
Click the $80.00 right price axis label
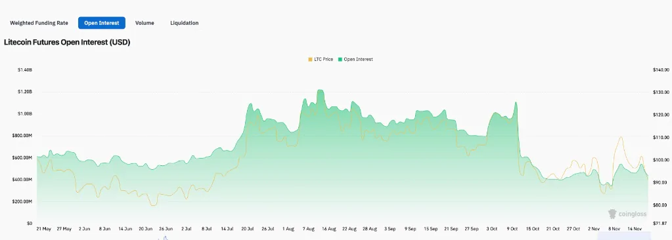coord(660,205)
